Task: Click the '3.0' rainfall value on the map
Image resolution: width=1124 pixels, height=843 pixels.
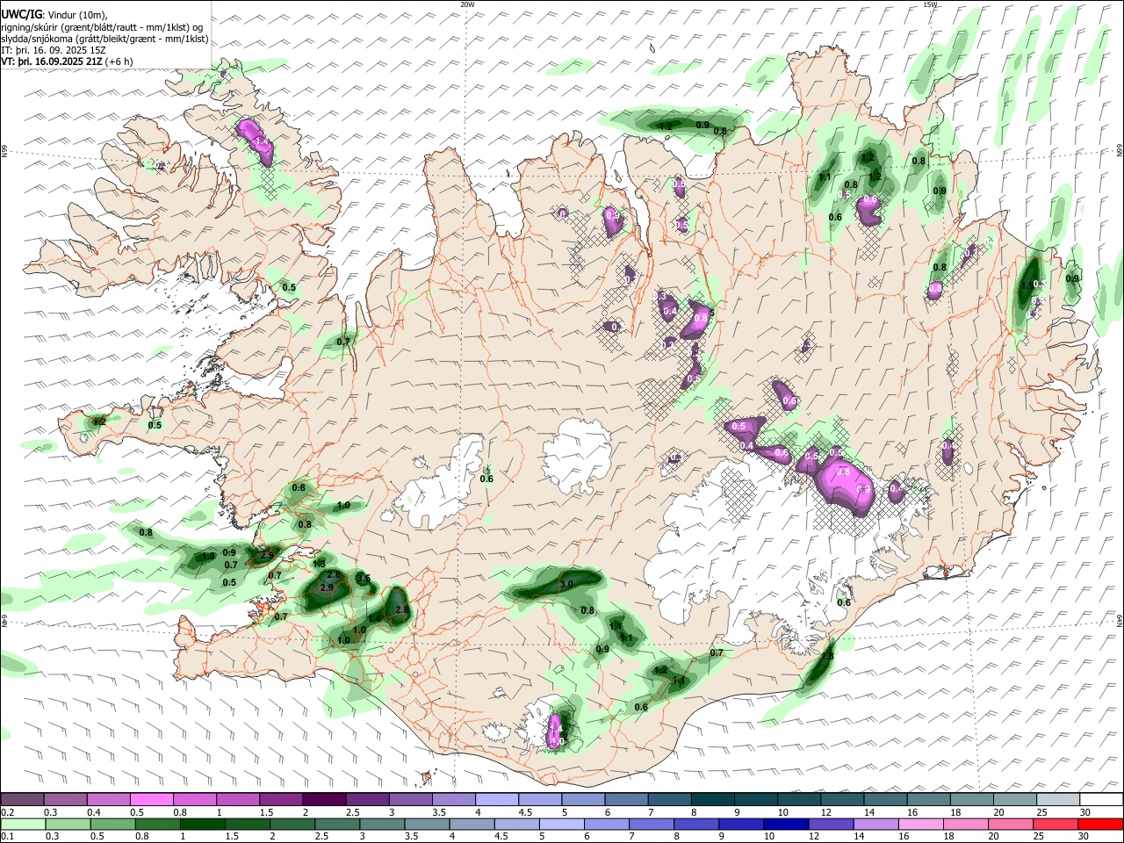Action: click(566, 584)
